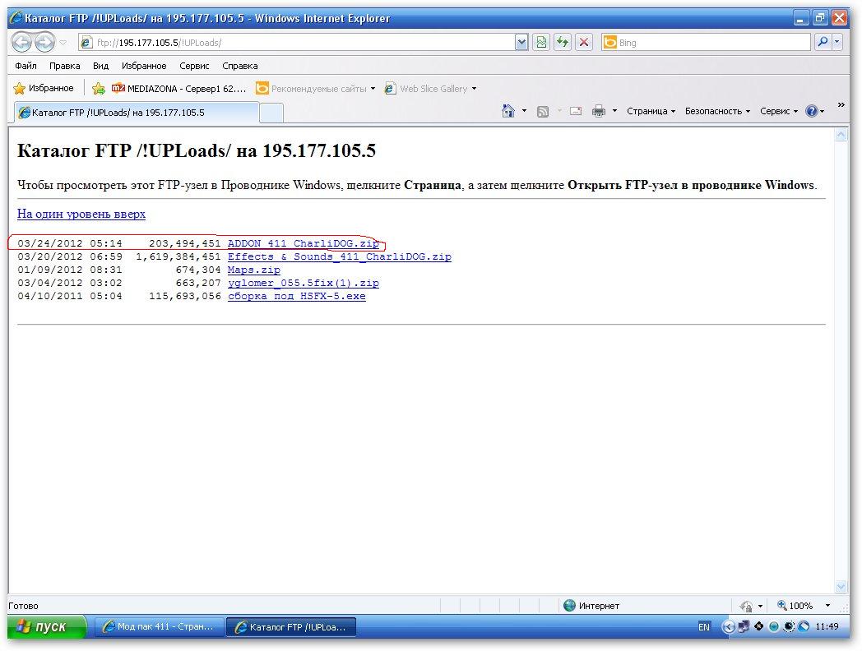Click the Add to Favorites Bar star icon
This screenshot has height=651, width=862.
(99, 89)
